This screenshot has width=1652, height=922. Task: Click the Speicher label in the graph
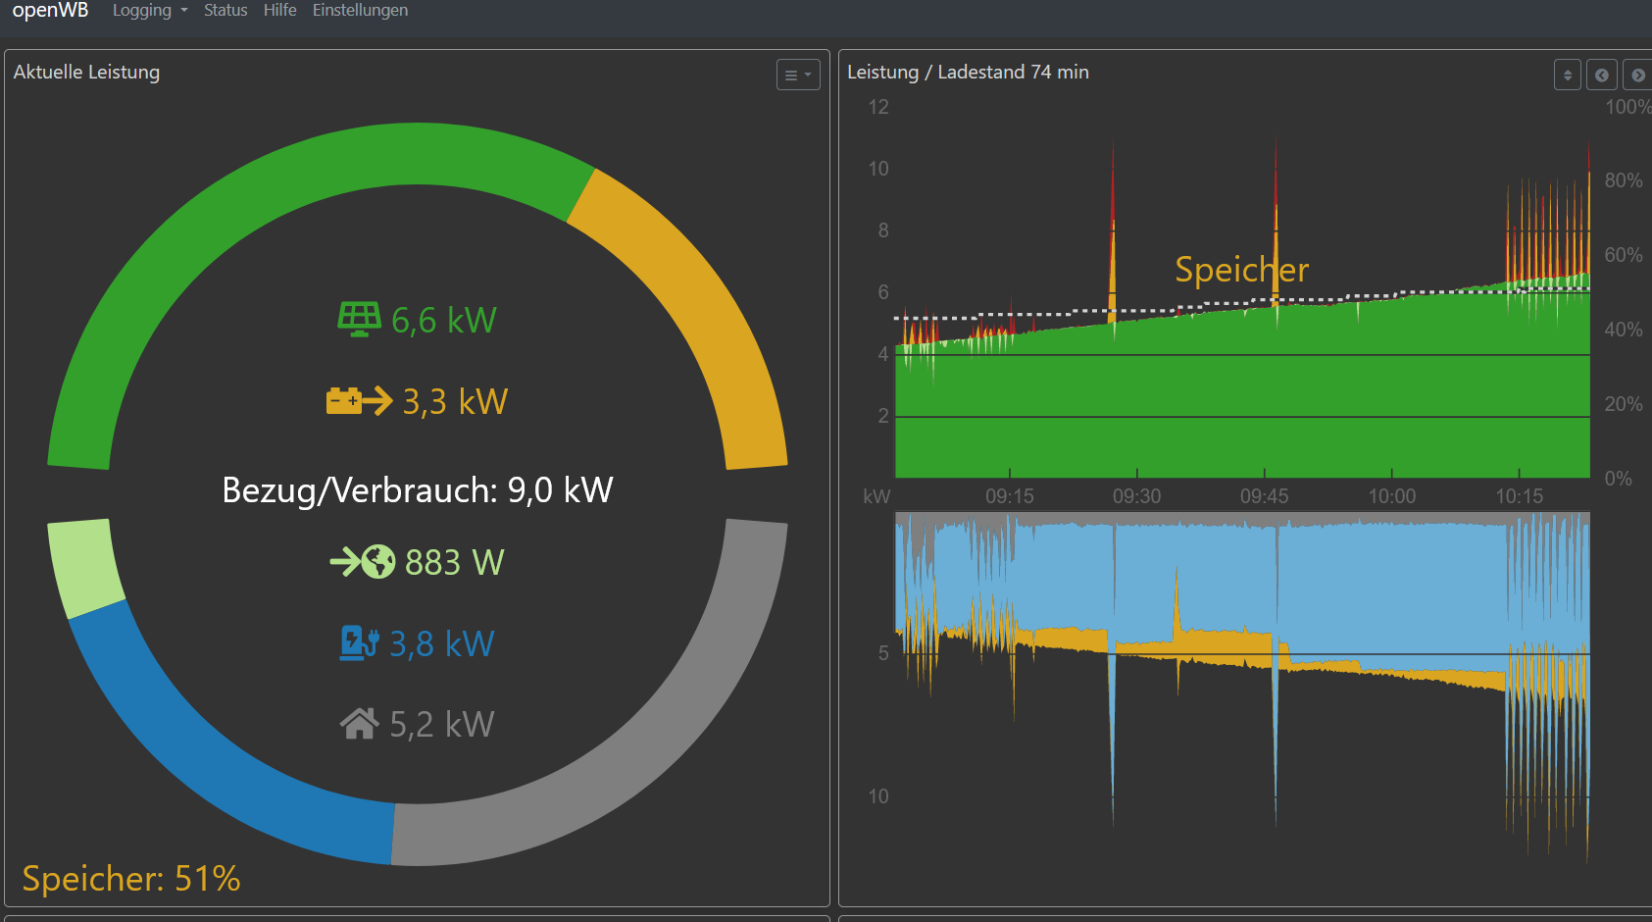[x=1241, y=270]
